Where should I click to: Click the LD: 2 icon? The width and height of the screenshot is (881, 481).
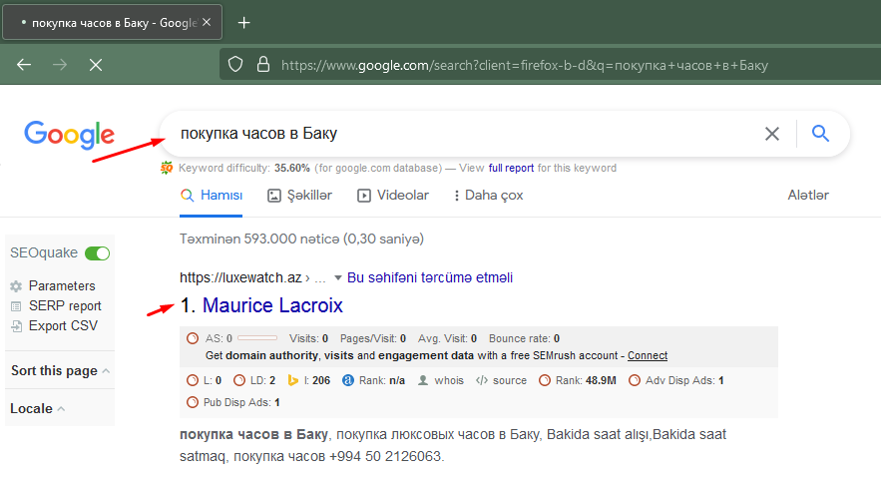[x=239, y=380]
